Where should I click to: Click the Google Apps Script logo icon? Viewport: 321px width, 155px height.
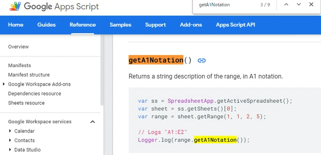point(15,6)
